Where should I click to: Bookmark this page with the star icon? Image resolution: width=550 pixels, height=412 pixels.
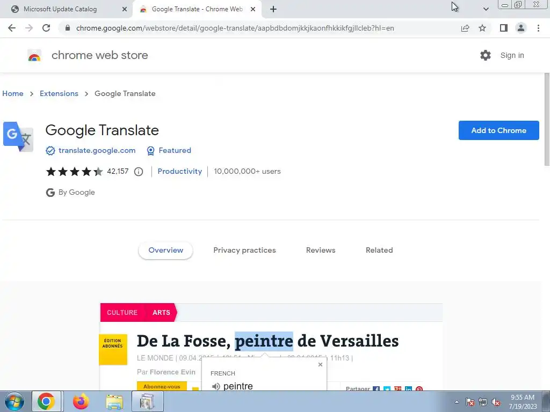(482, 28)
